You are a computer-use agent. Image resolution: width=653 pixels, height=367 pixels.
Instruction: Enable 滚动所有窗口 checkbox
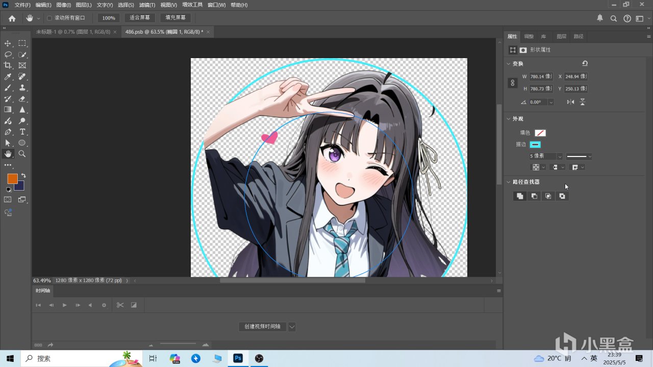49,18
